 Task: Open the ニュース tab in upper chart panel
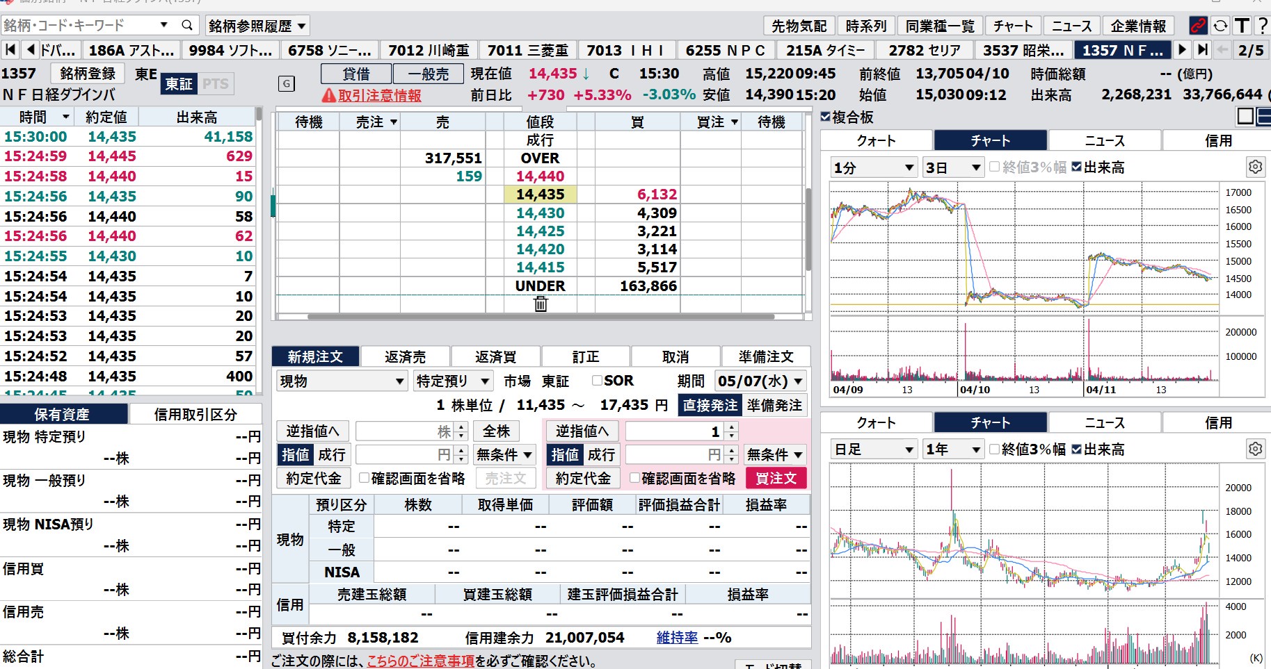point(1105,140)
